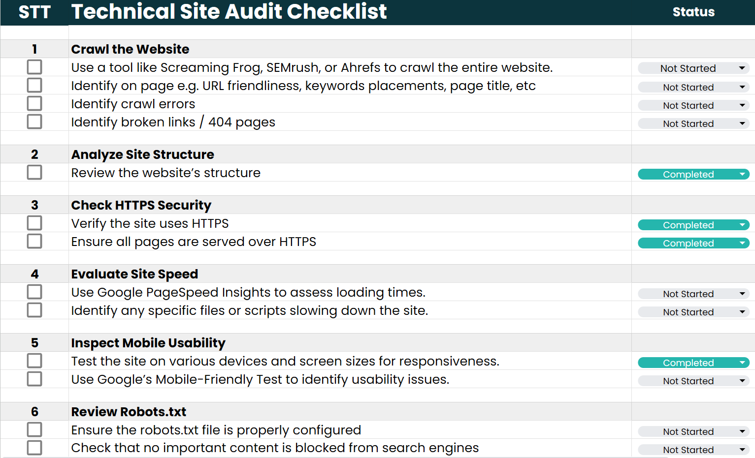Change status of 'Ensure all pages are served over HTTPS'

coord(742,243)
